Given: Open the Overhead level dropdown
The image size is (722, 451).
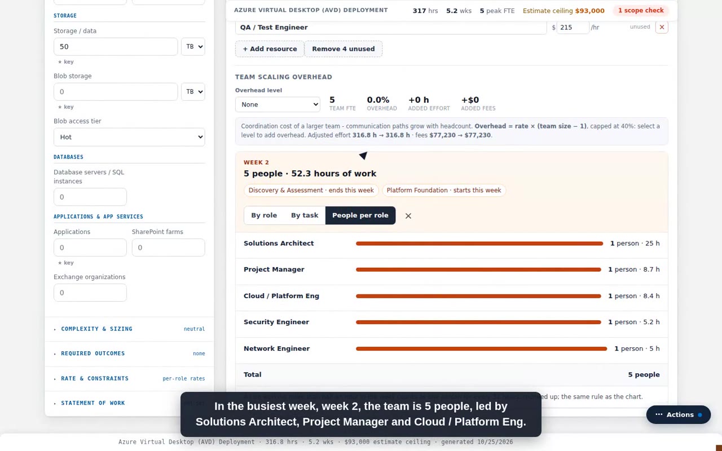Looking at the screenshot, I should [x=278, y=104].
